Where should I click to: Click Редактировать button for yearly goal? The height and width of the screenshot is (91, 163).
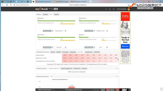tap(89, 47)
